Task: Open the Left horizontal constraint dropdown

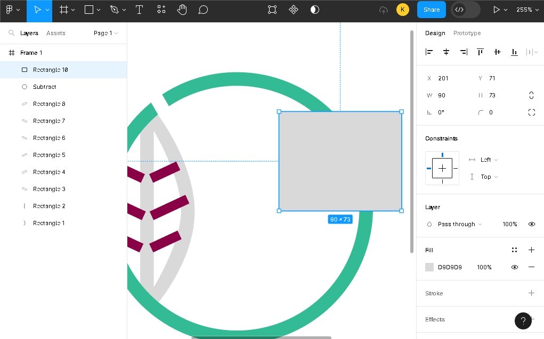Action: click(x=489, y=160)
